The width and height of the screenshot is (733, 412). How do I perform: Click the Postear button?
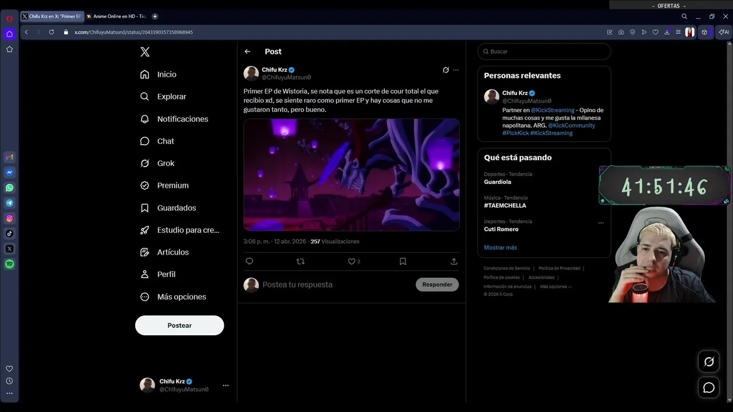point(179,325)
